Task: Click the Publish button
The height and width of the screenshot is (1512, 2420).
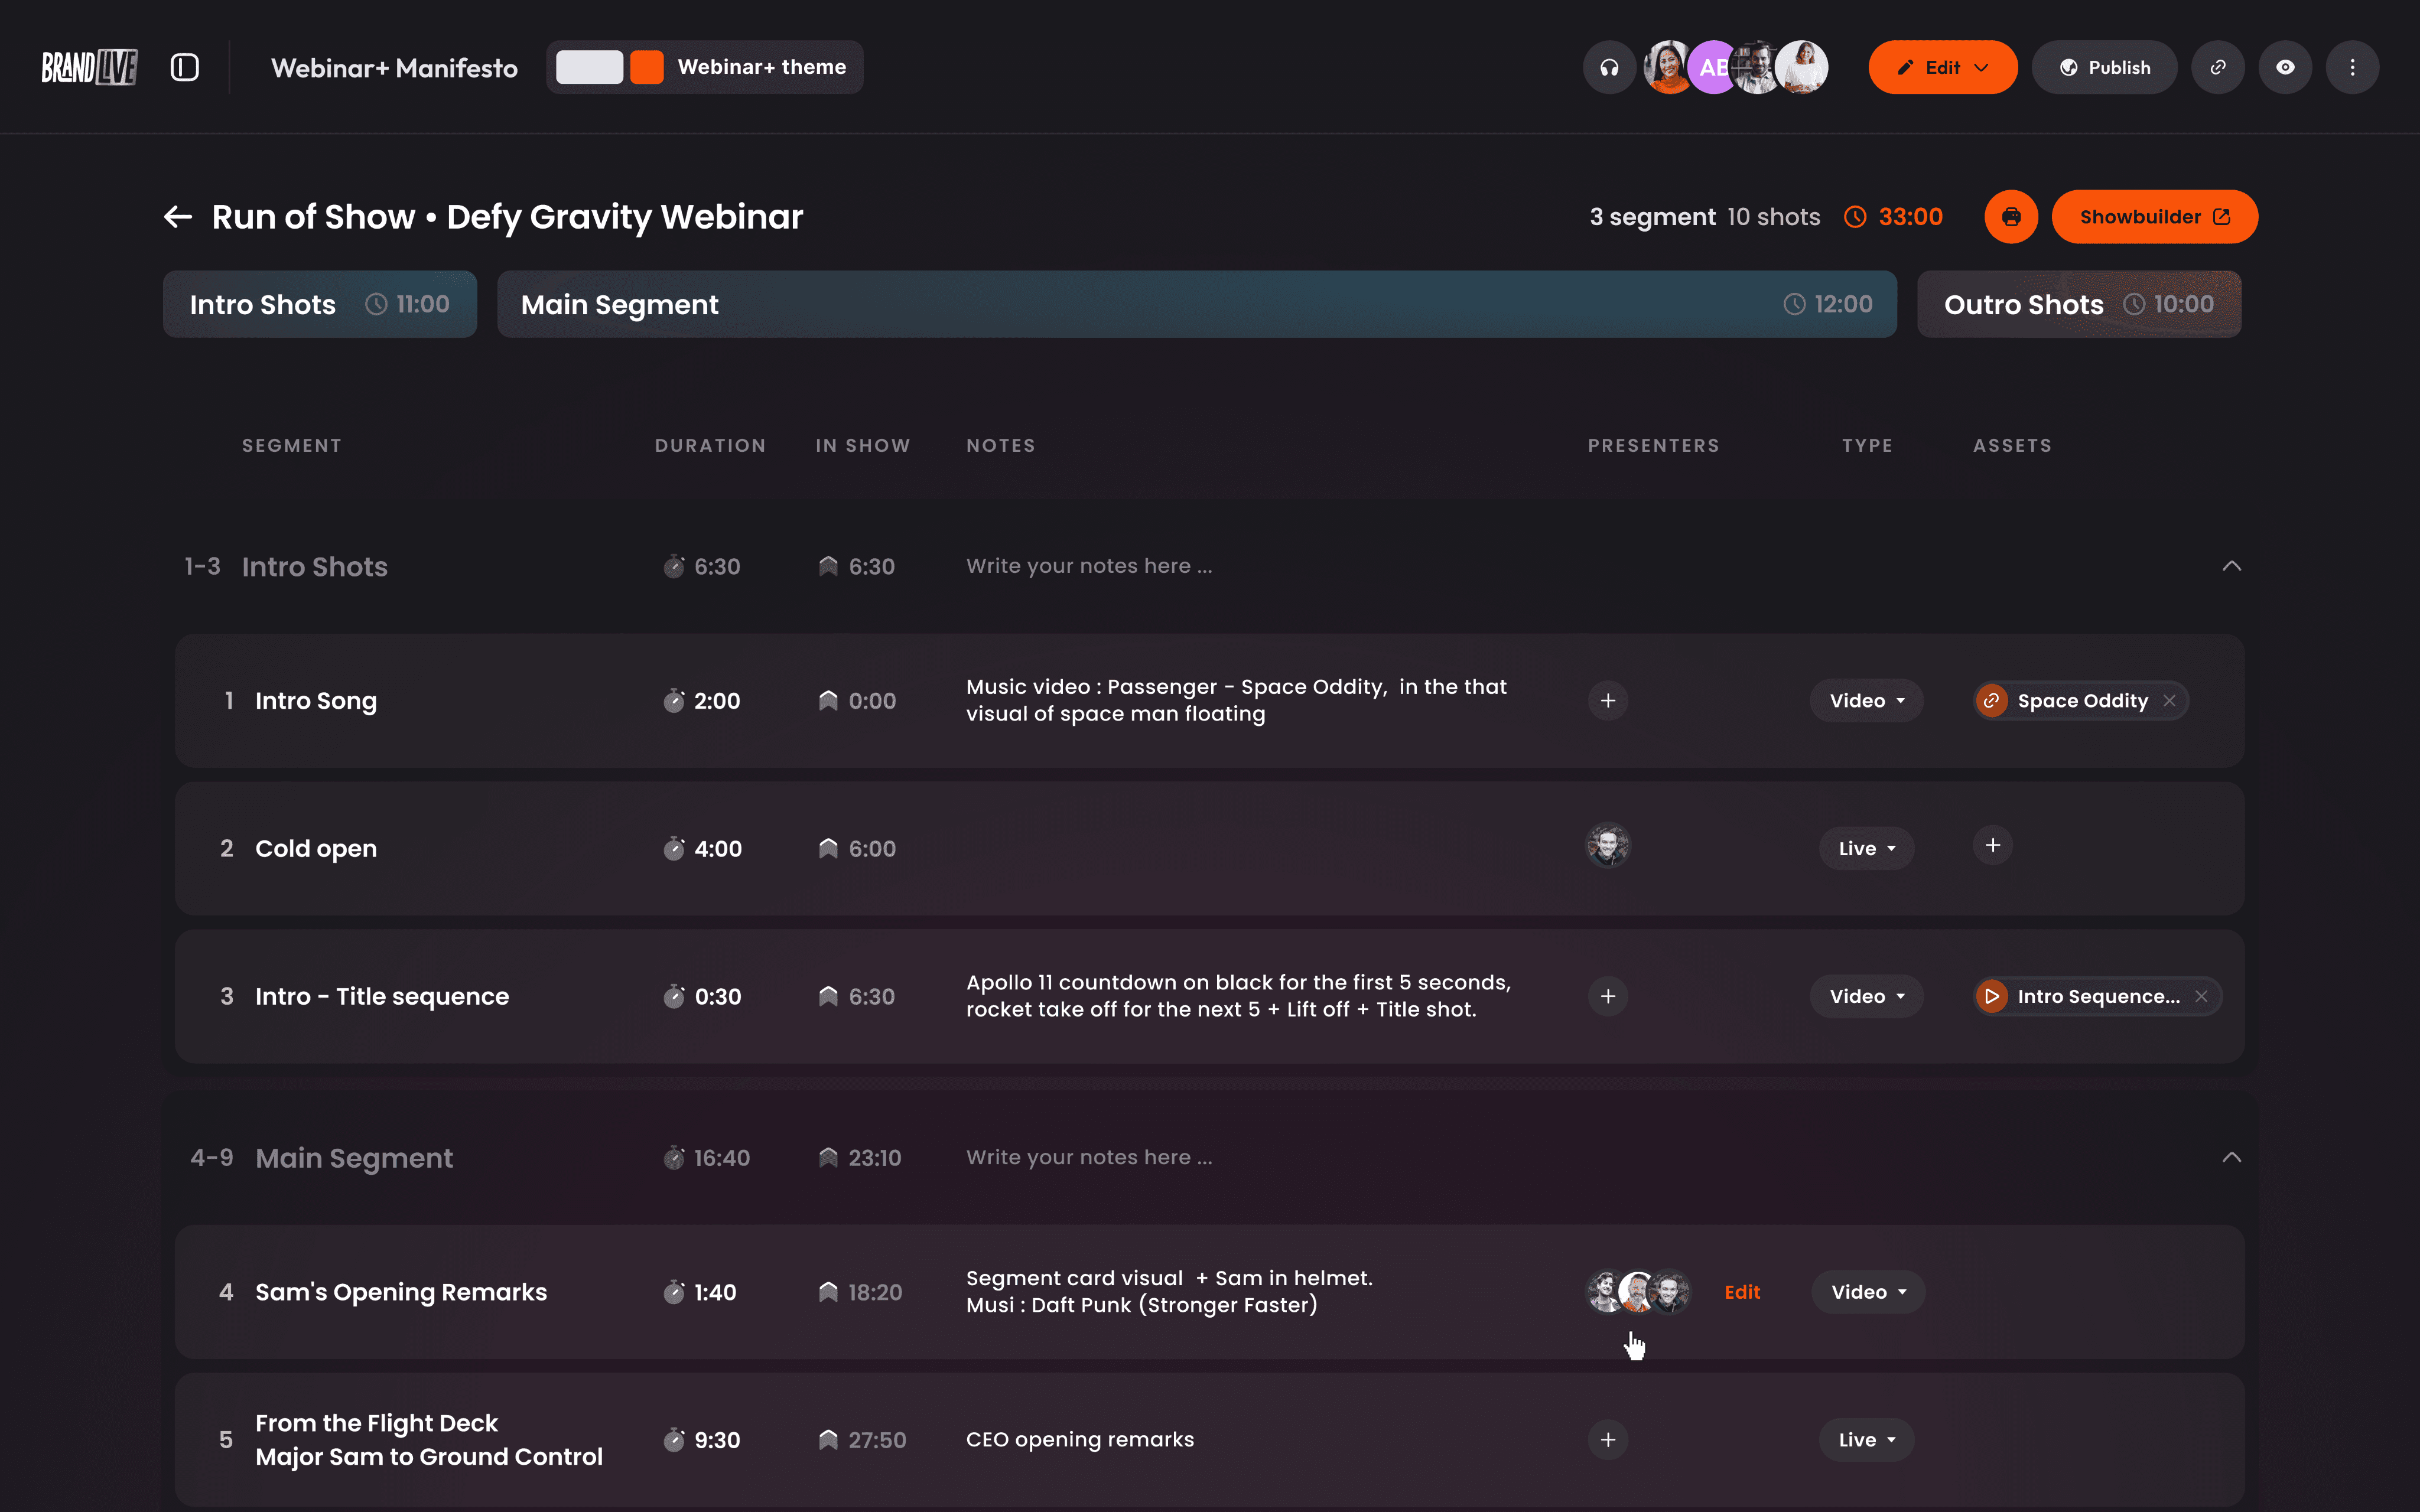Action: click(x=2104, y=67)
